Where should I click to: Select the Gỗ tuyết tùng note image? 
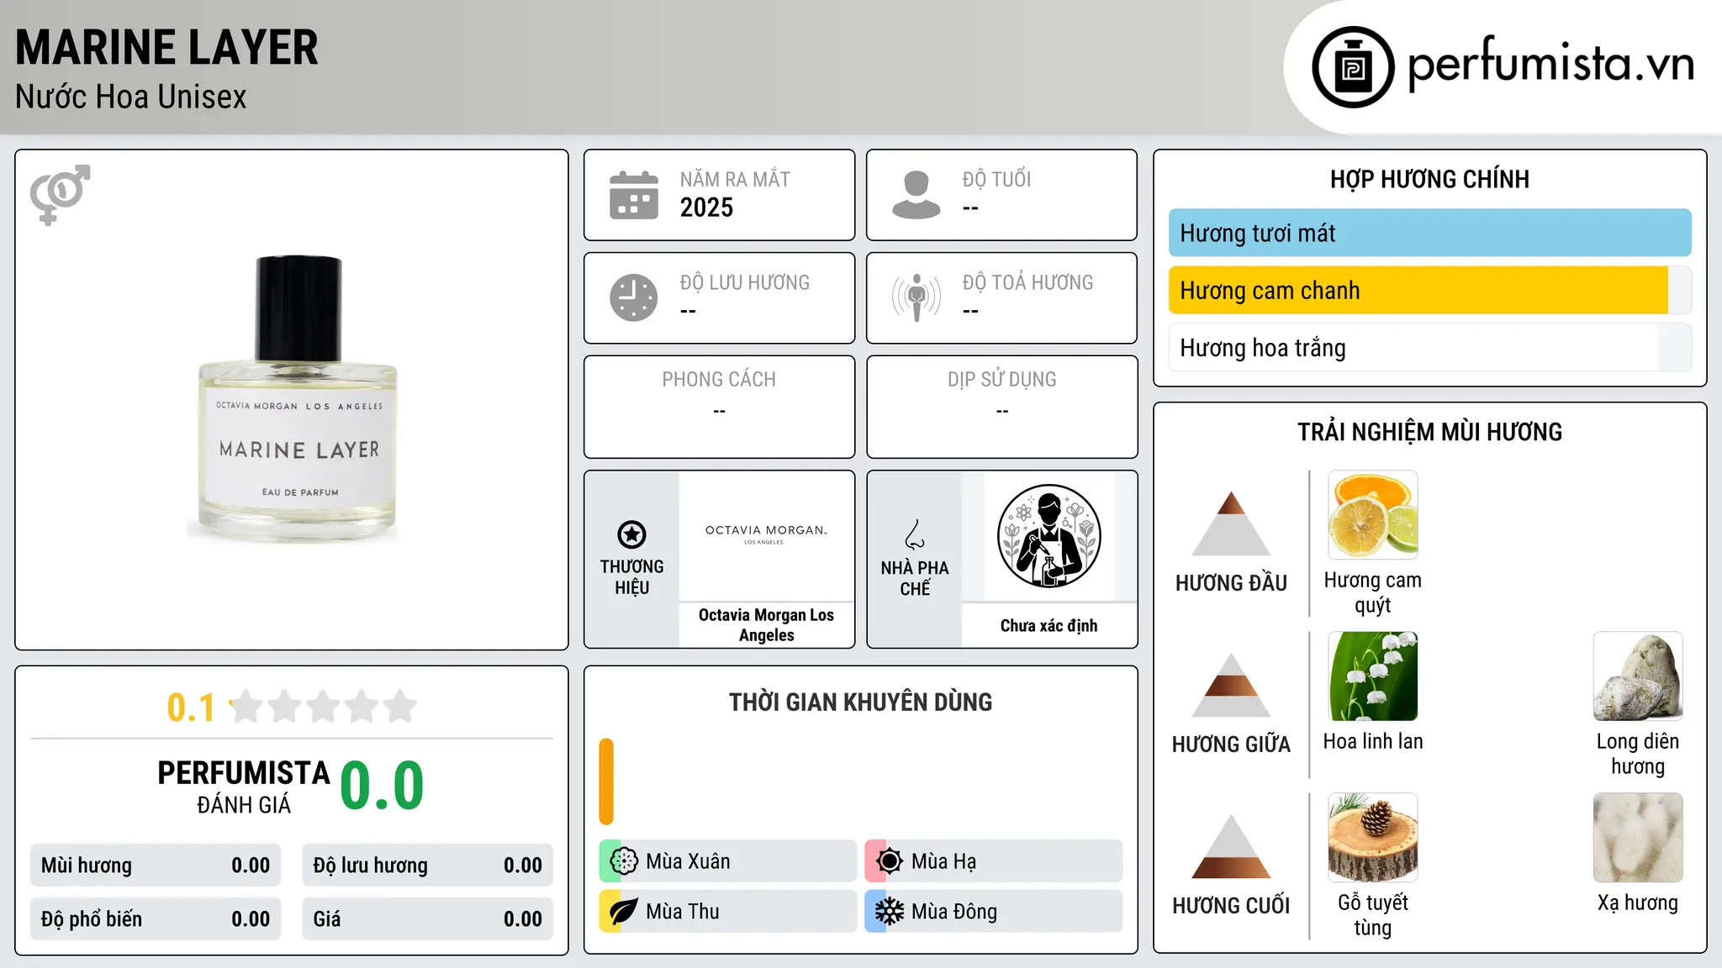(1373, 838)
